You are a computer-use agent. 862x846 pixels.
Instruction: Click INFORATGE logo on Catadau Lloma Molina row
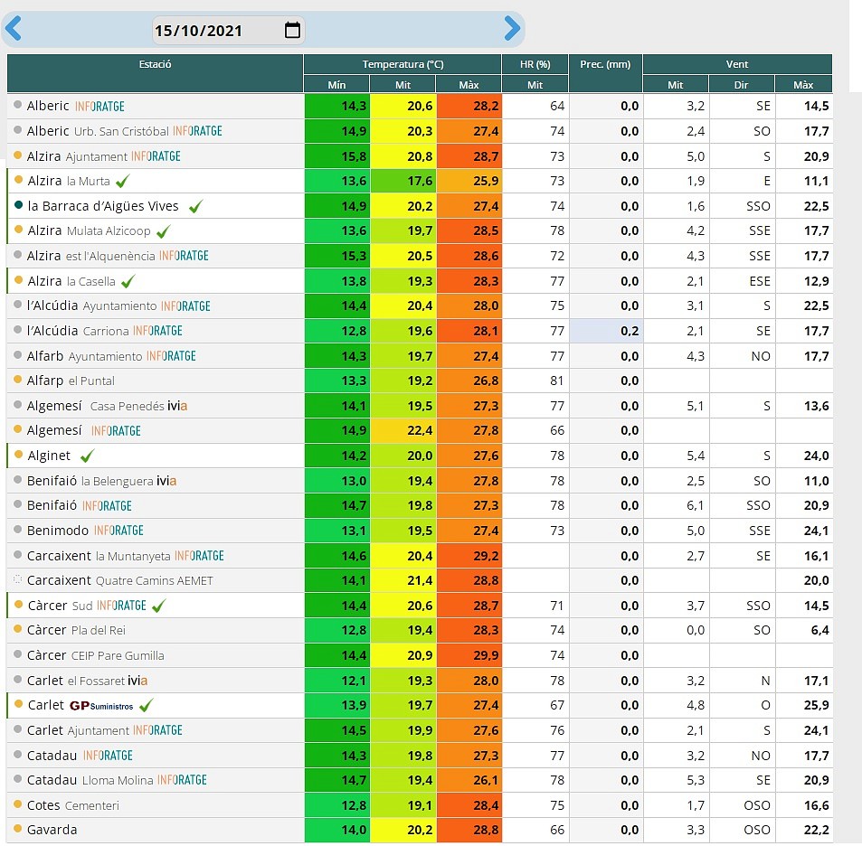point(182,780)
